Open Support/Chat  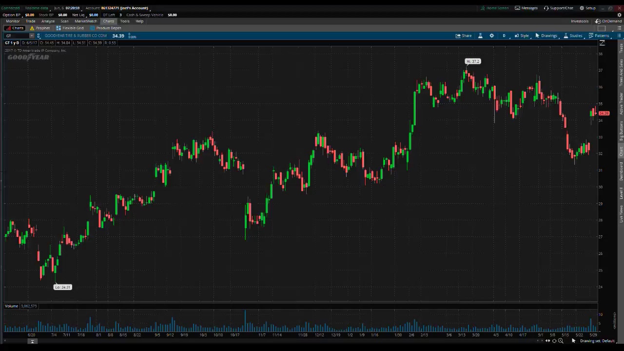click(x=559, y=8)
